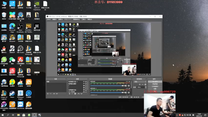
Task: Move source up with Sources up arrow
Action: [79, 94]
